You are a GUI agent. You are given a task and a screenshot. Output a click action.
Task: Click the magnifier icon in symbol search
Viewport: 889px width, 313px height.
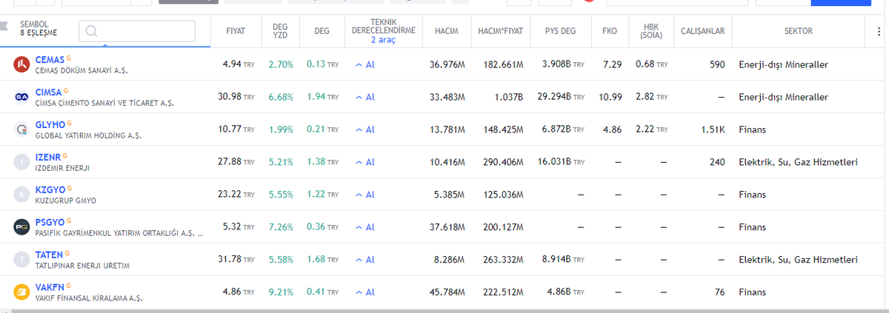coord(91,31)
